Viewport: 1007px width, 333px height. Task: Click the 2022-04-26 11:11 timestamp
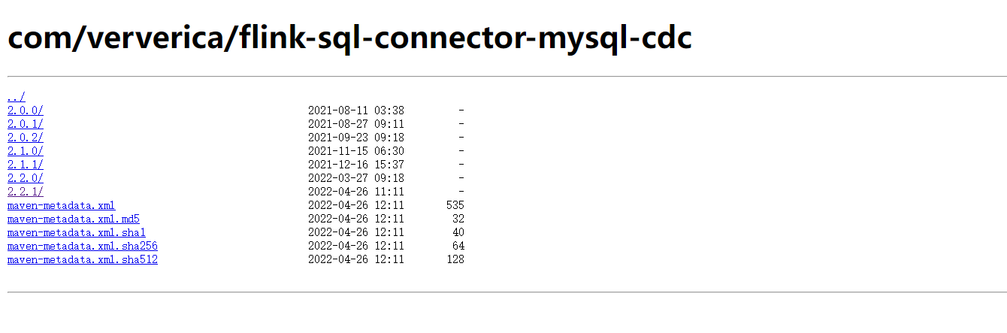tap(356, 191)
